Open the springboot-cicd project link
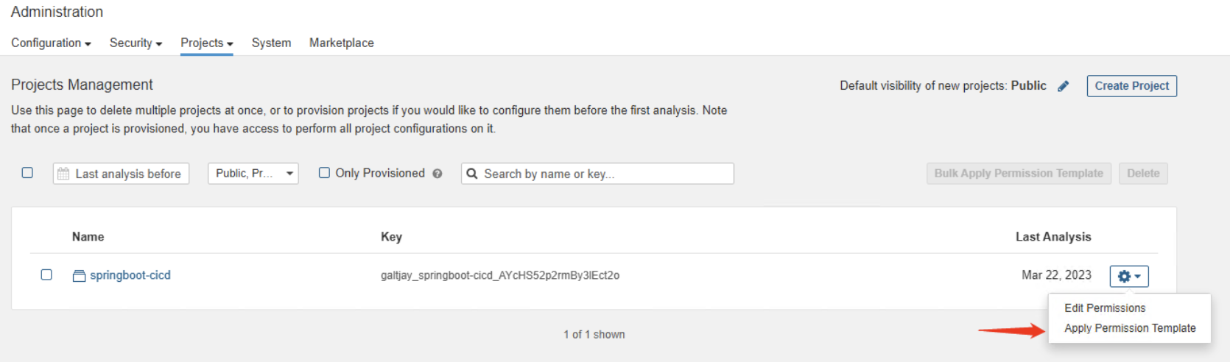1230x362 pixels. (x=130, y=275)
